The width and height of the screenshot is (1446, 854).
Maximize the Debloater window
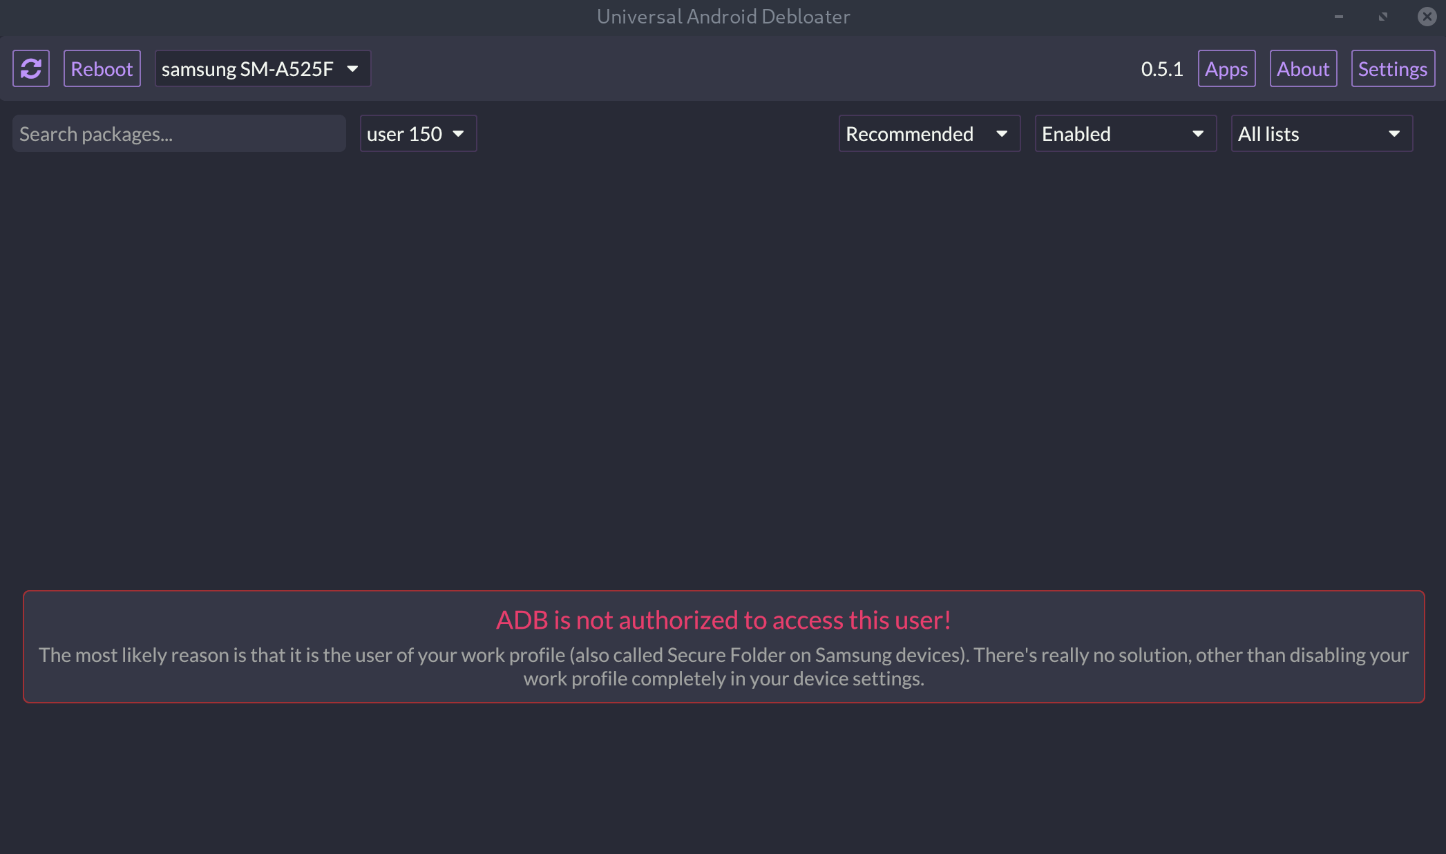[1382, 17]
